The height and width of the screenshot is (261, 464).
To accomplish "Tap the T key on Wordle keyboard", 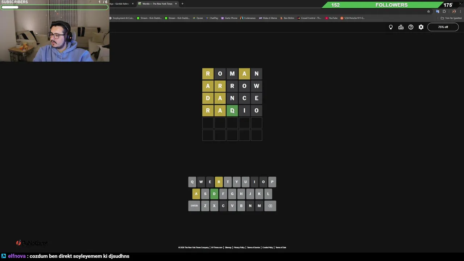I will click(228, 182).
